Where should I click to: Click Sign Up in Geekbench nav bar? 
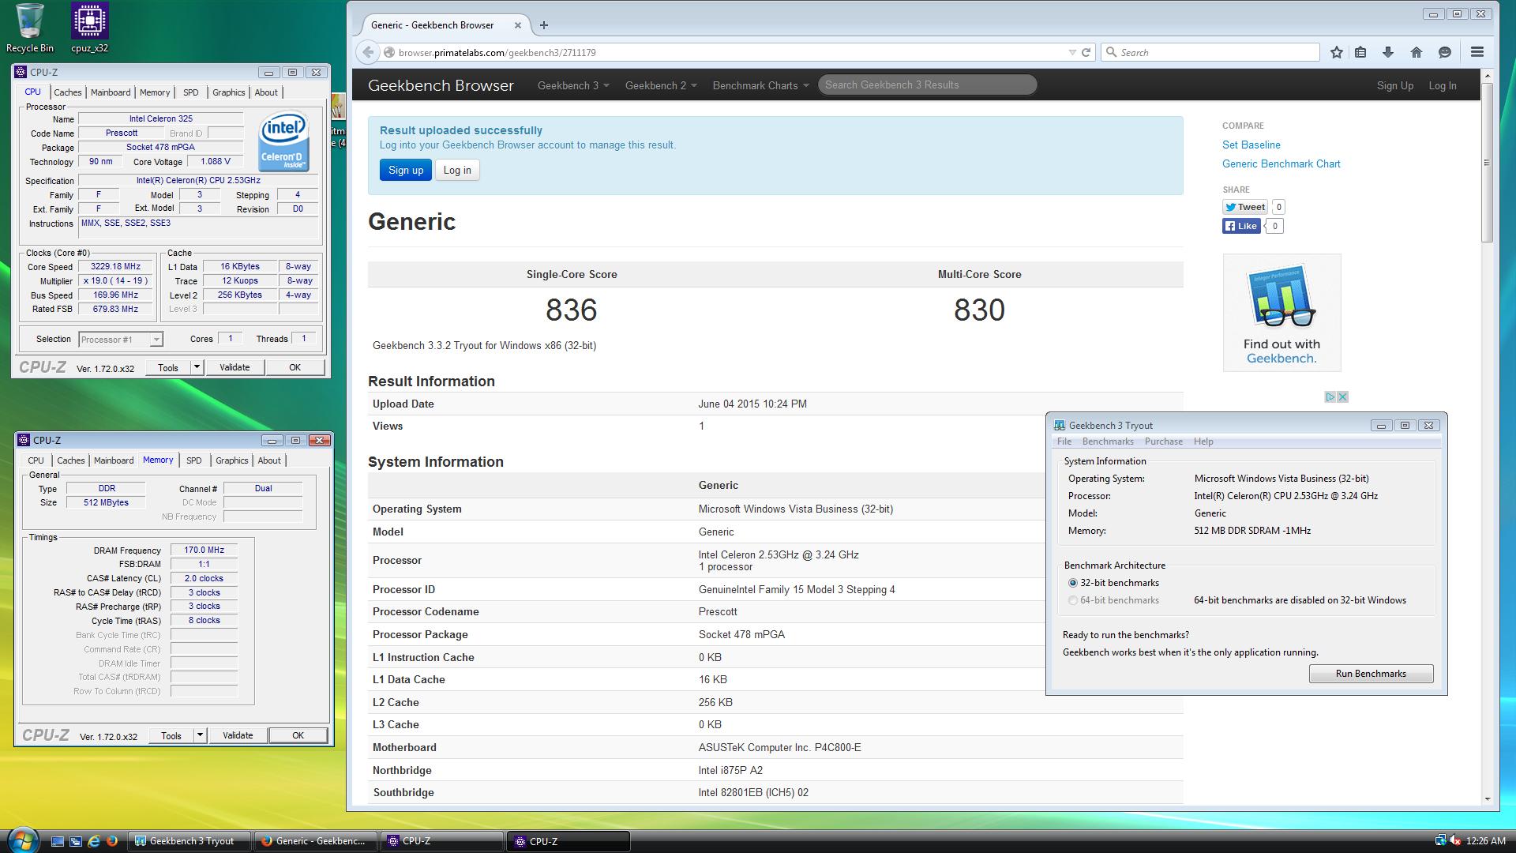[1394, 85]
